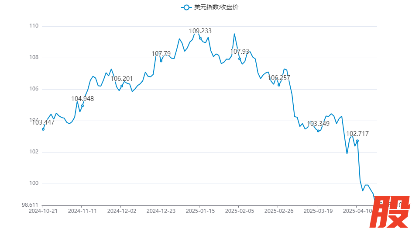The height and width of the screenshot is (236, 419).
Task: Select the data point labeled 104.948
Action: 82,106
